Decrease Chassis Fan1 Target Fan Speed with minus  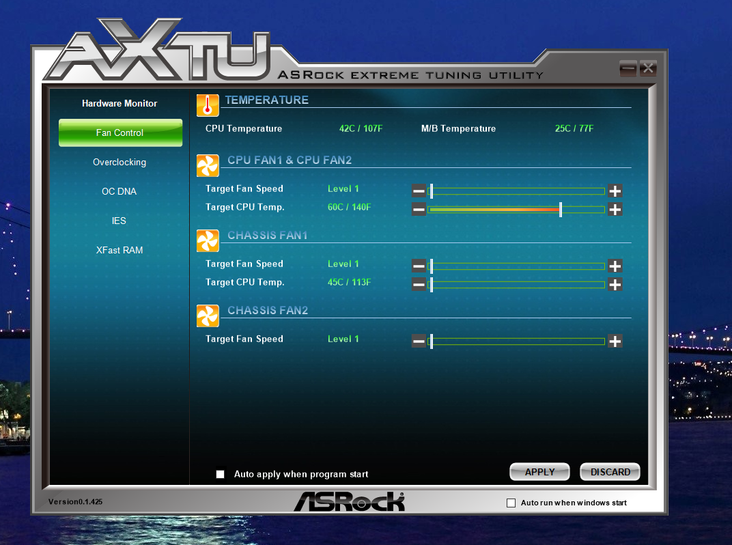point(419,266)
